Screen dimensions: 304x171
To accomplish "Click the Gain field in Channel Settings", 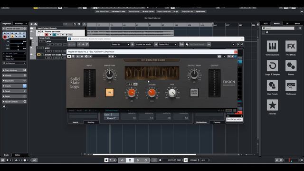I will pyautogui.click(x=111, y=115).
